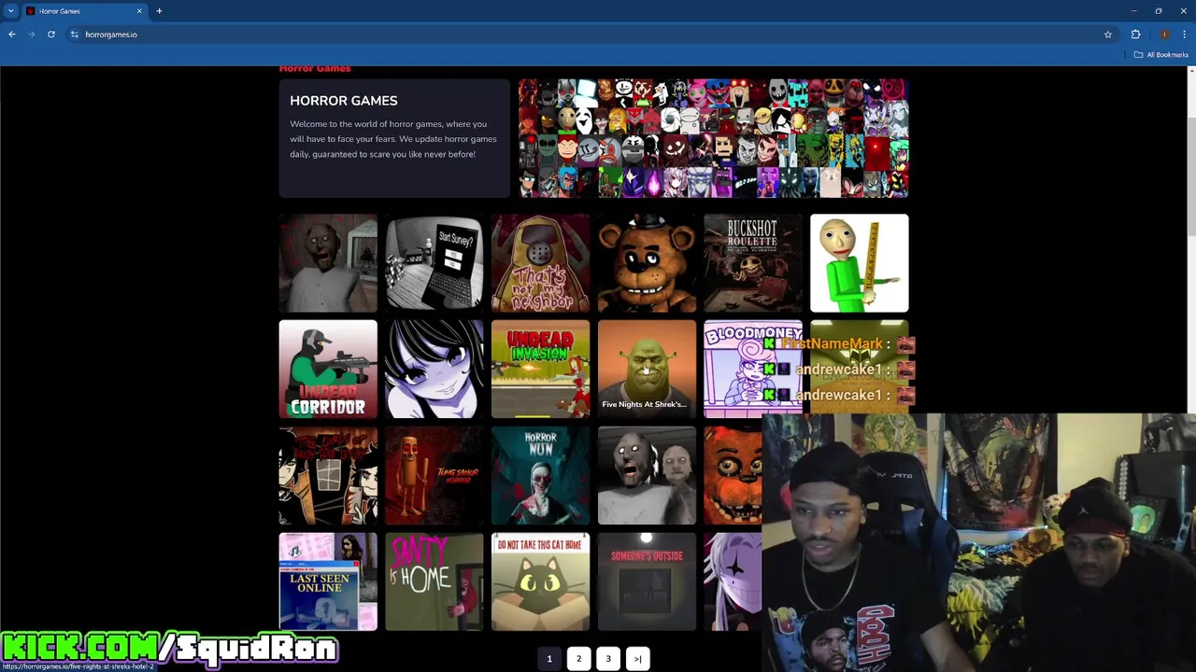The image size is (1196, 672).
Task: Open the Buckshot Roulette game
Action: (753, 263)
